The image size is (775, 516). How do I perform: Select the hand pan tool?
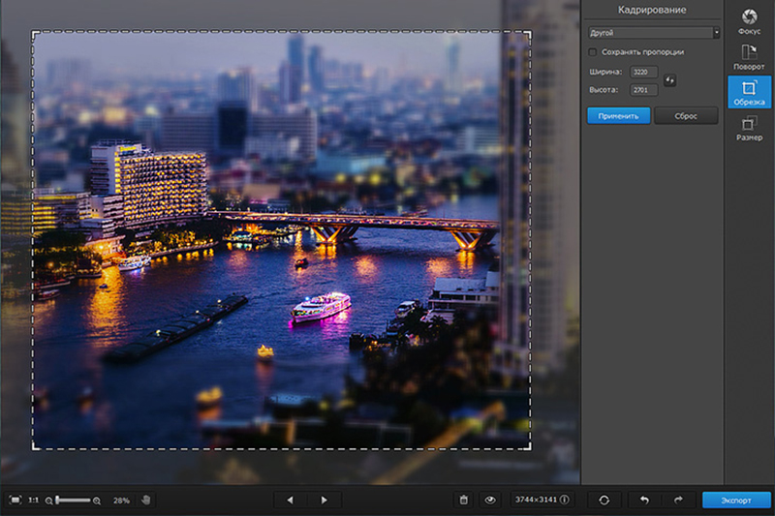pyautogui.click(x=146, y=500)
